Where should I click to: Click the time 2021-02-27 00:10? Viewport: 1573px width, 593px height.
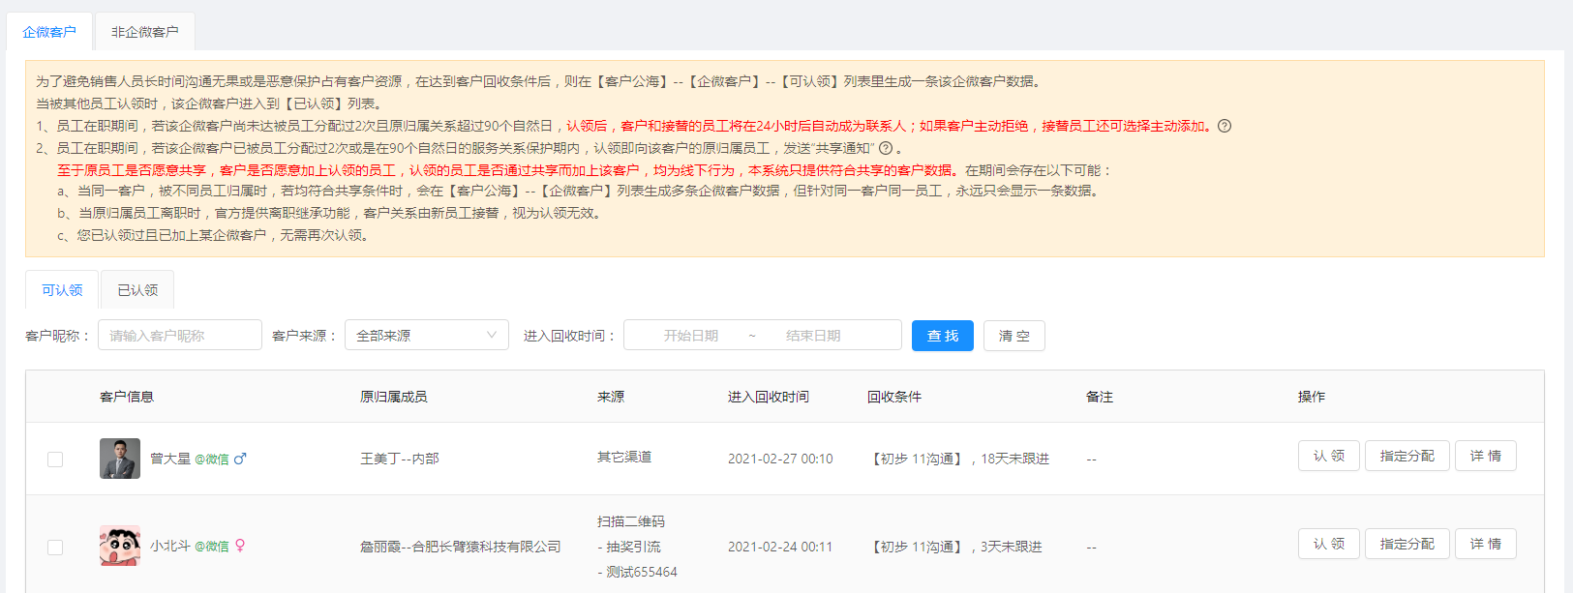(780, 459)
